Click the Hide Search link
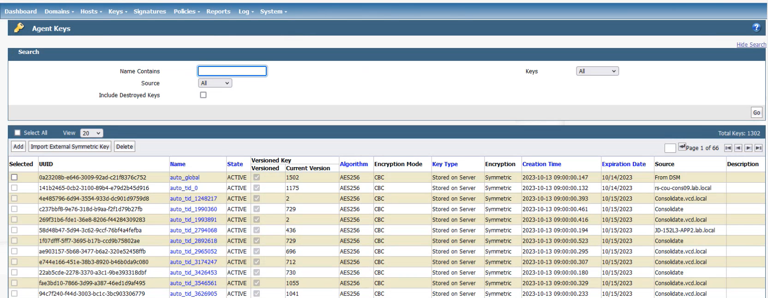This screenshot has width=768, height=298. click(751, 45)
